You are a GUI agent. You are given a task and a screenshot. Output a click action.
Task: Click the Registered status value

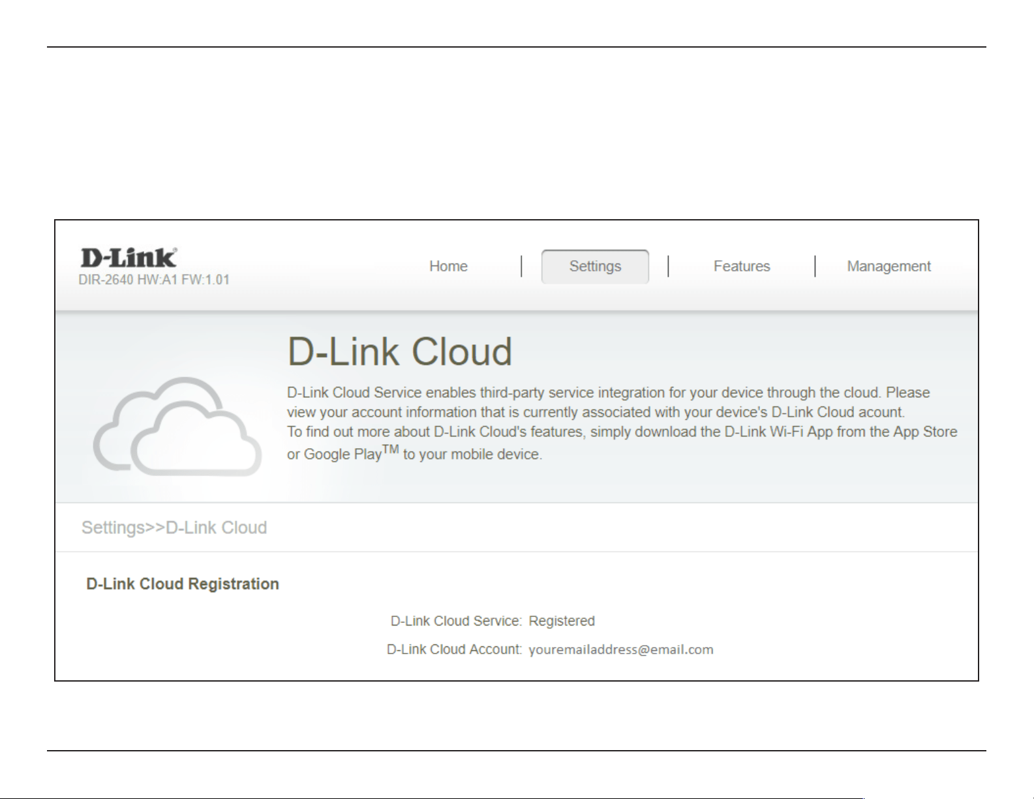pos(562,621)
